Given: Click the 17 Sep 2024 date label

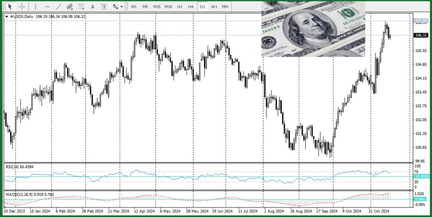Looking at the screenshot, I should pos(327,211).
